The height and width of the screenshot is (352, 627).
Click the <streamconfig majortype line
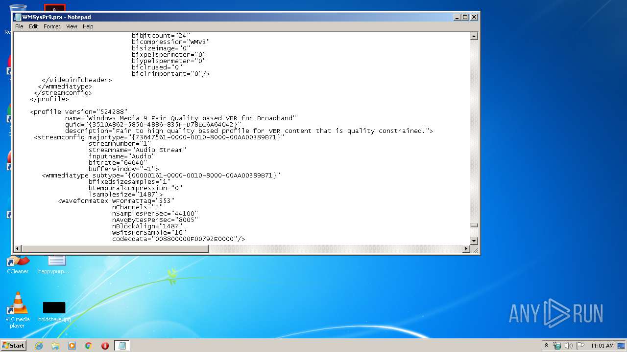tap(159, 137)
